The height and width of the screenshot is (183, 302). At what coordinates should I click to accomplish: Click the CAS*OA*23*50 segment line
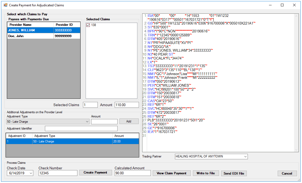161,101
